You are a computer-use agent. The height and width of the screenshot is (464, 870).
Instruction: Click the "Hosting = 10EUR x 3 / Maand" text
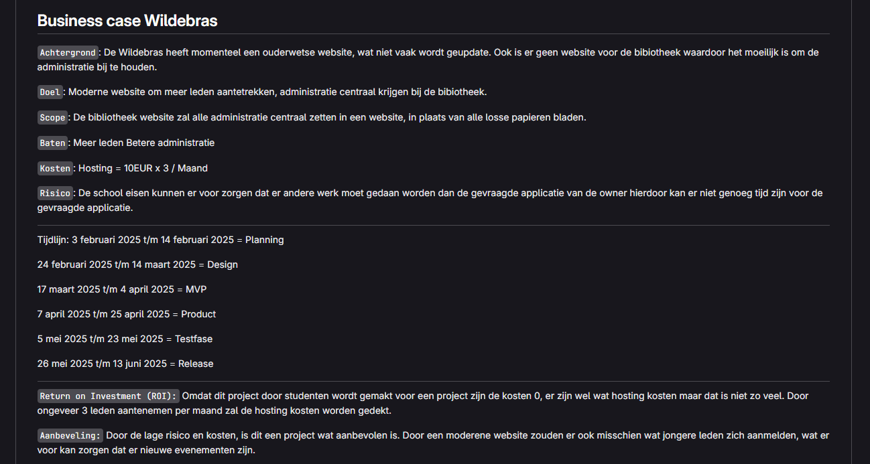143,168
